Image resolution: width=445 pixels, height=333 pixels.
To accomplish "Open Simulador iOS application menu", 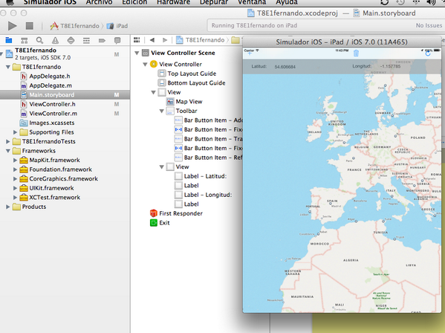I will click(x=50, y=2).
